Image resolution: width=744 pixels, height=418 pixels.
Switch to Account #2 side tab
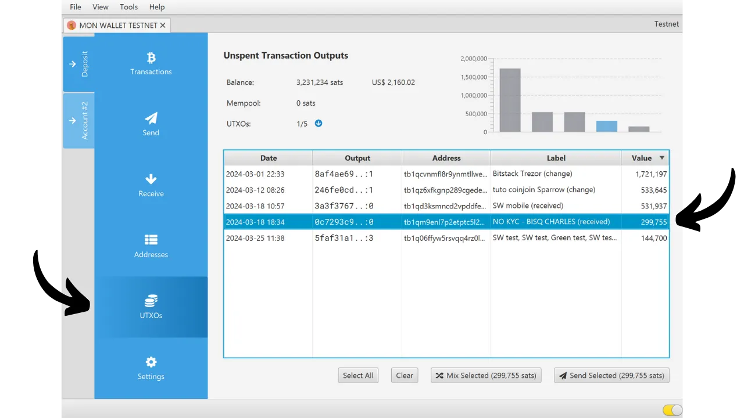click(x=78, y=120)
